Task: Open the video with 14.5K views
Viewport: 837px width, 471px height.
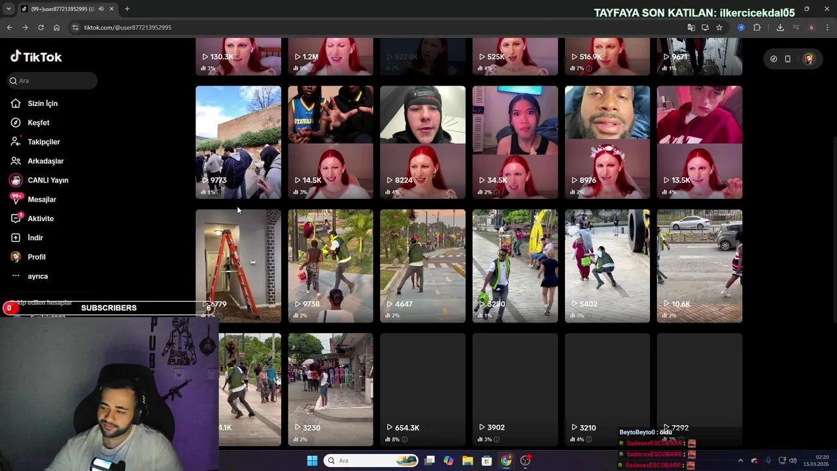Action: [330, 142]
